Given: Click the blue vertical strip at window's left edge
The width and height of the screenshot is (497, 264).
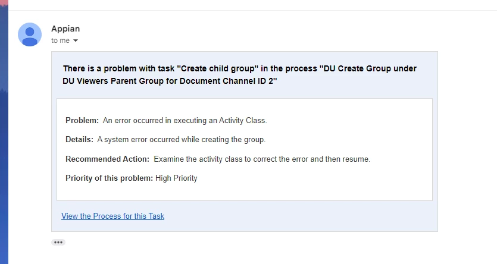Looking at the screenshot, I should [x=4, y=133].
